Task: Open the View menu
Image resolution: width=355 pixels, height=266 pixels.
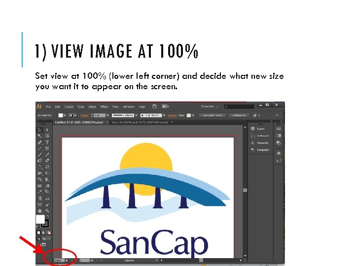Action: pos(115,106)
